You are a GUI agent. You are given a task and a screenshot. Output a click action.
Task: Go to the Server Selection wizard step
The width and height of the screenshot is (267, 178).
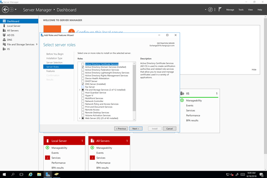[x=54, y=63]
